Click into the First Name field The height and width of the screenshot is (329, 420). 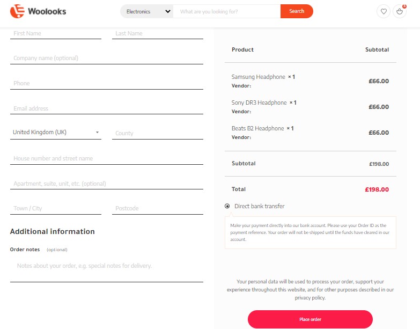tap(56, 33)
